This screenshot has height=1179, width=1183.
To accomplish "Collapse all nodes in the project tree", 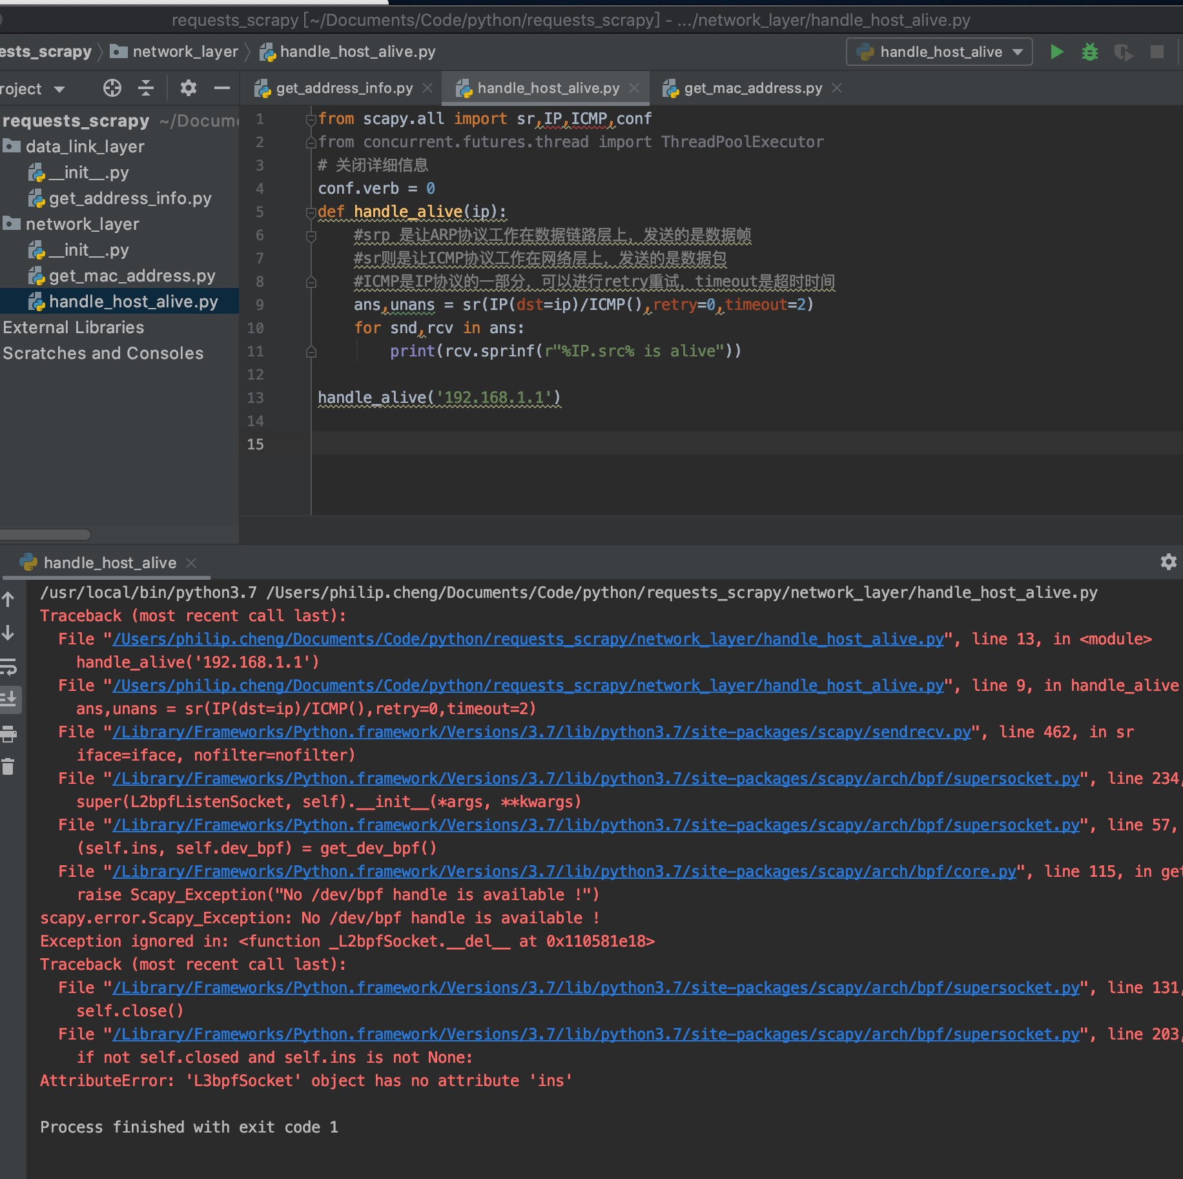I will point(147,88).
